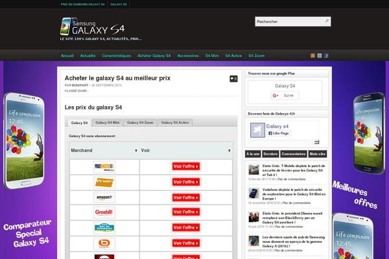389x259 pixels.
Task: Click 'Voir l'offre' for Grosbill
Action: coord(186,212)
